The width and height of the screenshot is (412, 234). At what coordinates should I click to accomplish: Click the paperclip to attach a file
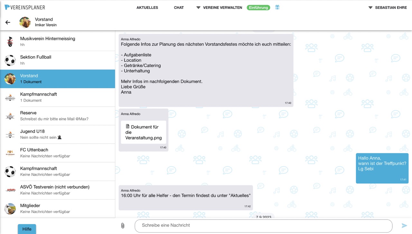[123, 225]
